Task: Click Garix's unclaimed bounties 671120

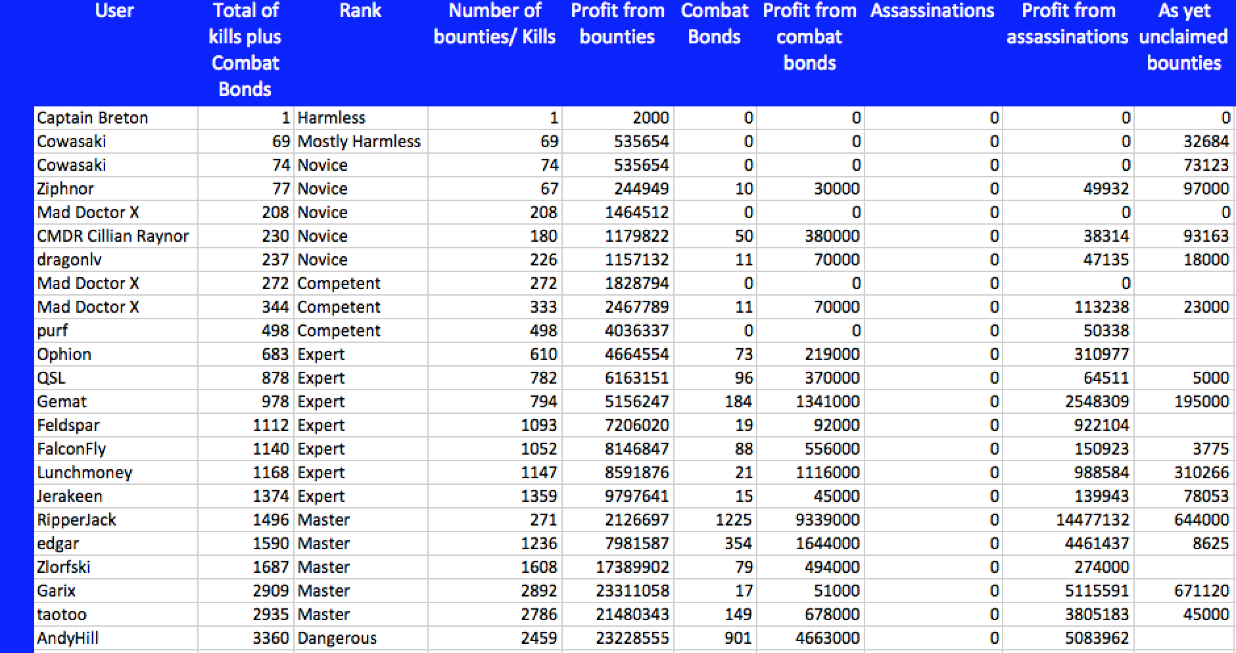Action: click(x=1185, y=591)
